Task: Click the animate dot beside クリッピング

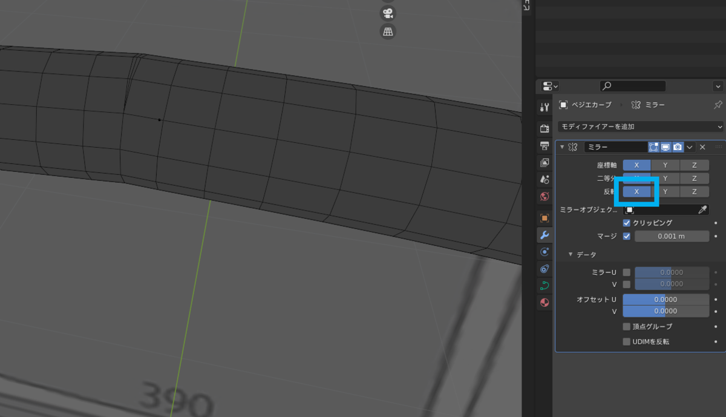Action: click(x=716, y=223)
